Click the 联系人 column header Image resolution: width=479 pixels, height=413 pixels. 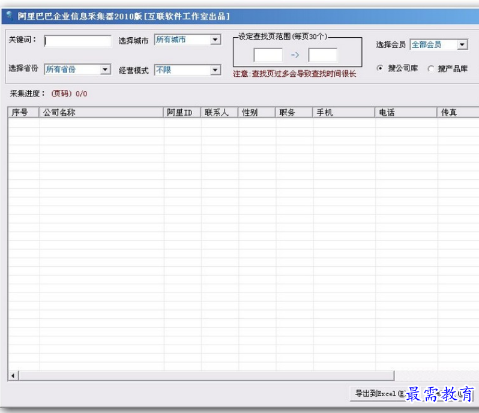219,113
